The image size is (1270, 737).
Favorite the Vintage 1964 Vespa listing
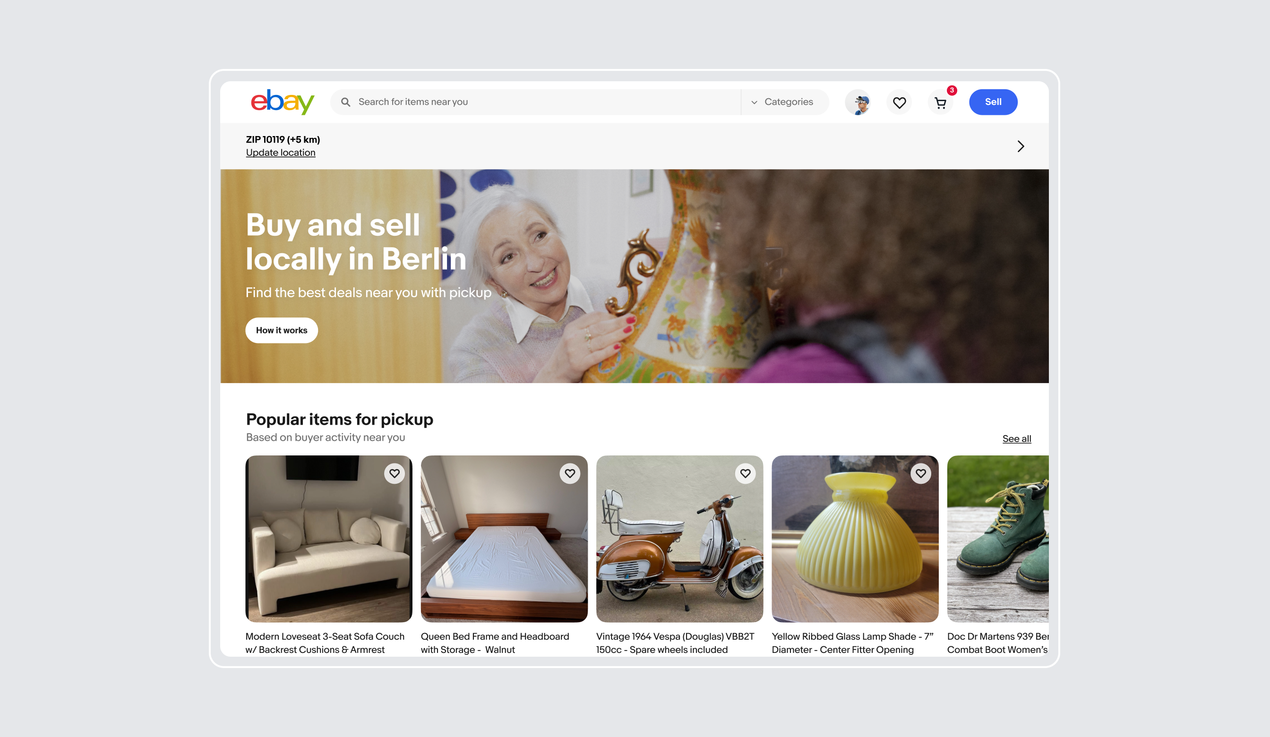(x=745, y=473)
